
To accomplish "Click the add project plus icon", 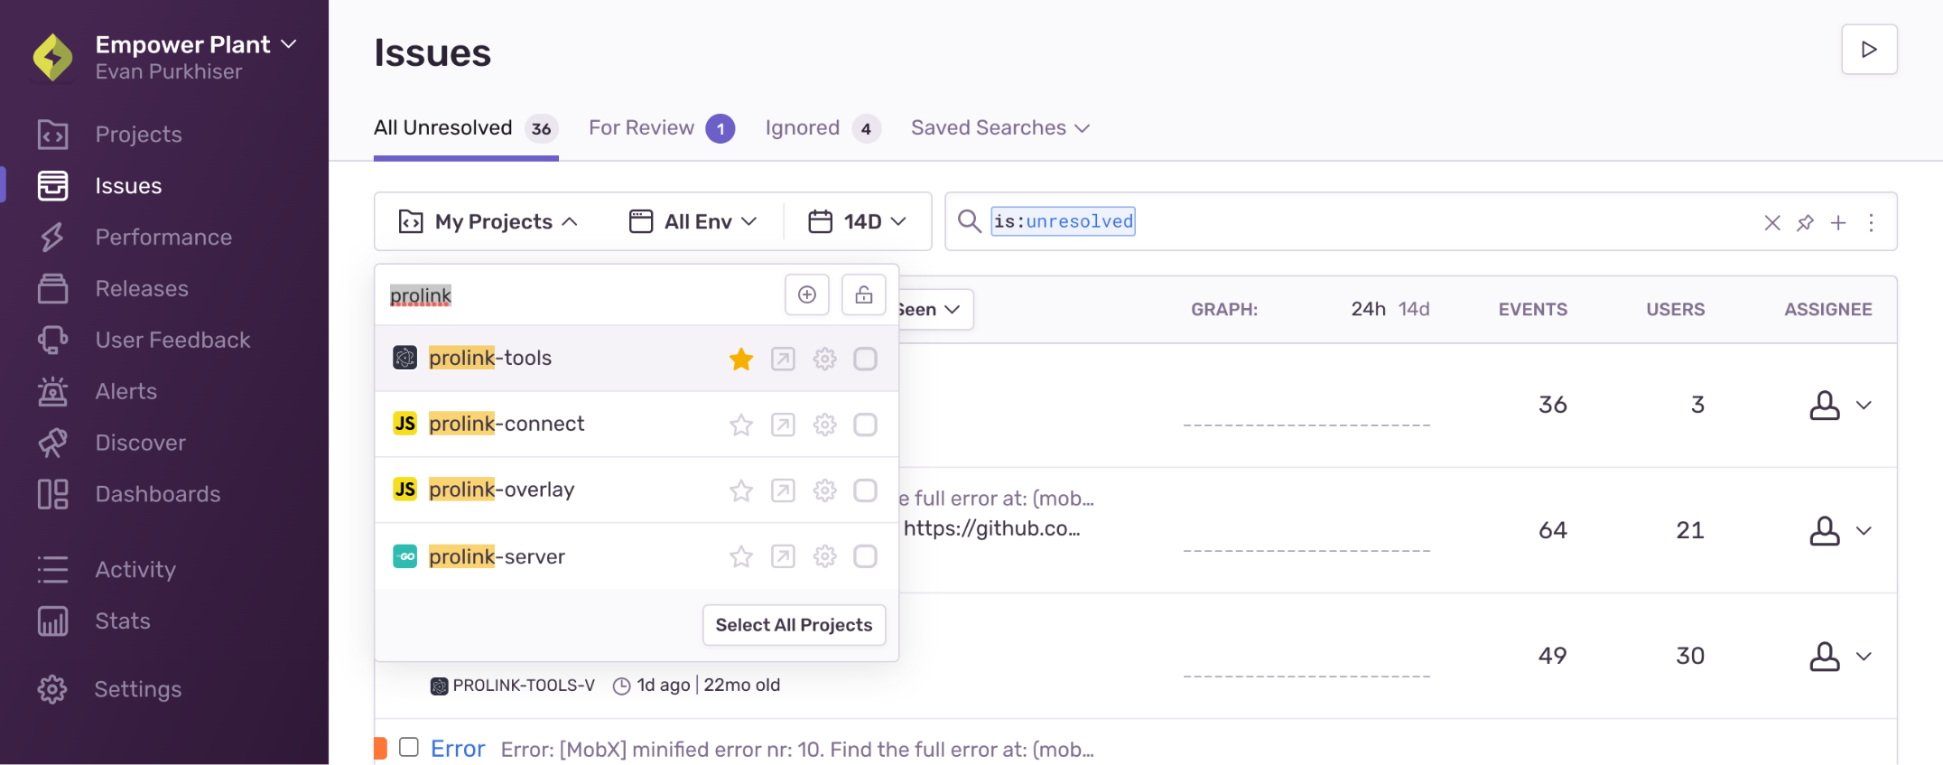I will [806, 295].
